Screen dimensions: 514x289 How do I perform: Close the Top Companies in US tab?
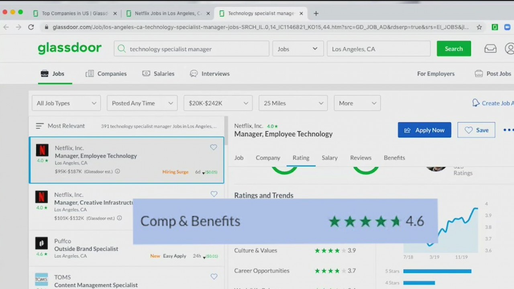point(115,13)
